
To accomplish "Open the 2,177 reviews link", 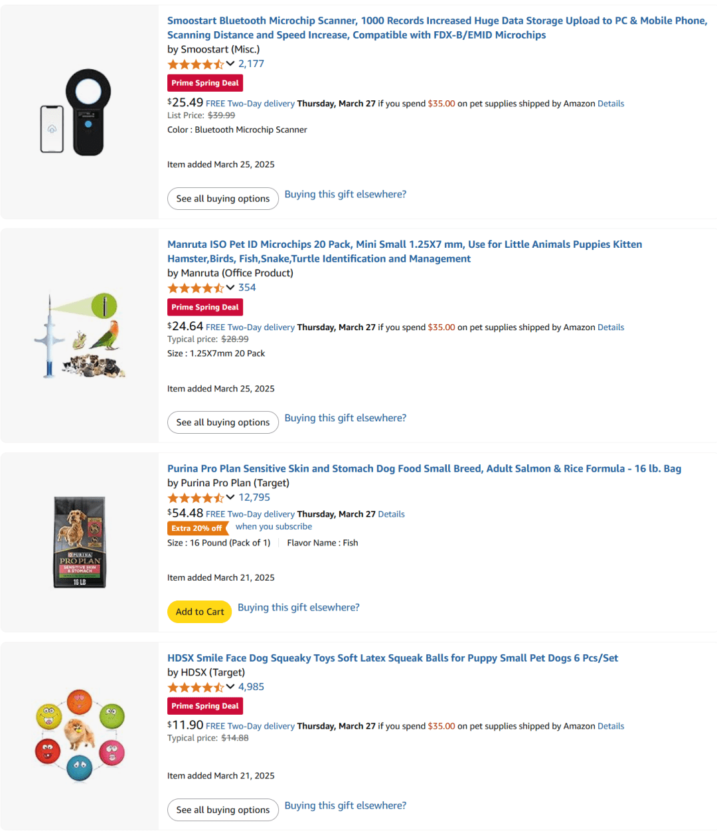I will click(251, 64).
